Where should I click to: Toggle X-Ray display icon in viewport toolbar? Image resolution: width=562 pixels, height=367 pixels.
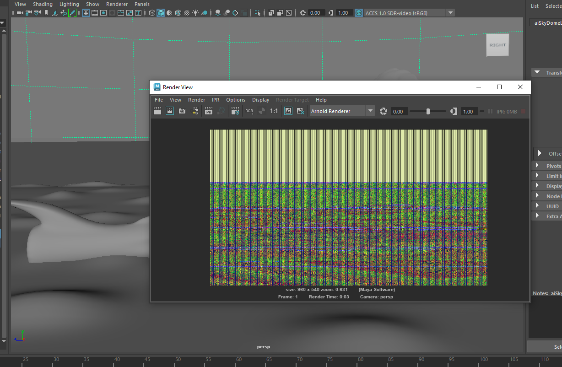pos(271,13)
